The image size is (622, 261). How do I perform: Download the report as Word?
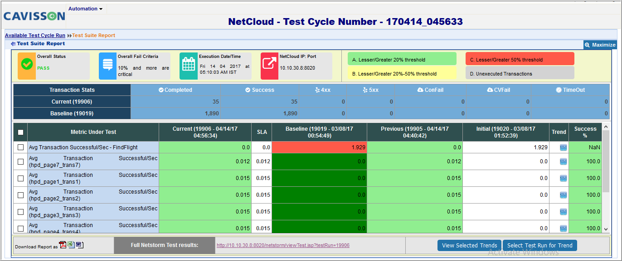click(x=79, y=245)
